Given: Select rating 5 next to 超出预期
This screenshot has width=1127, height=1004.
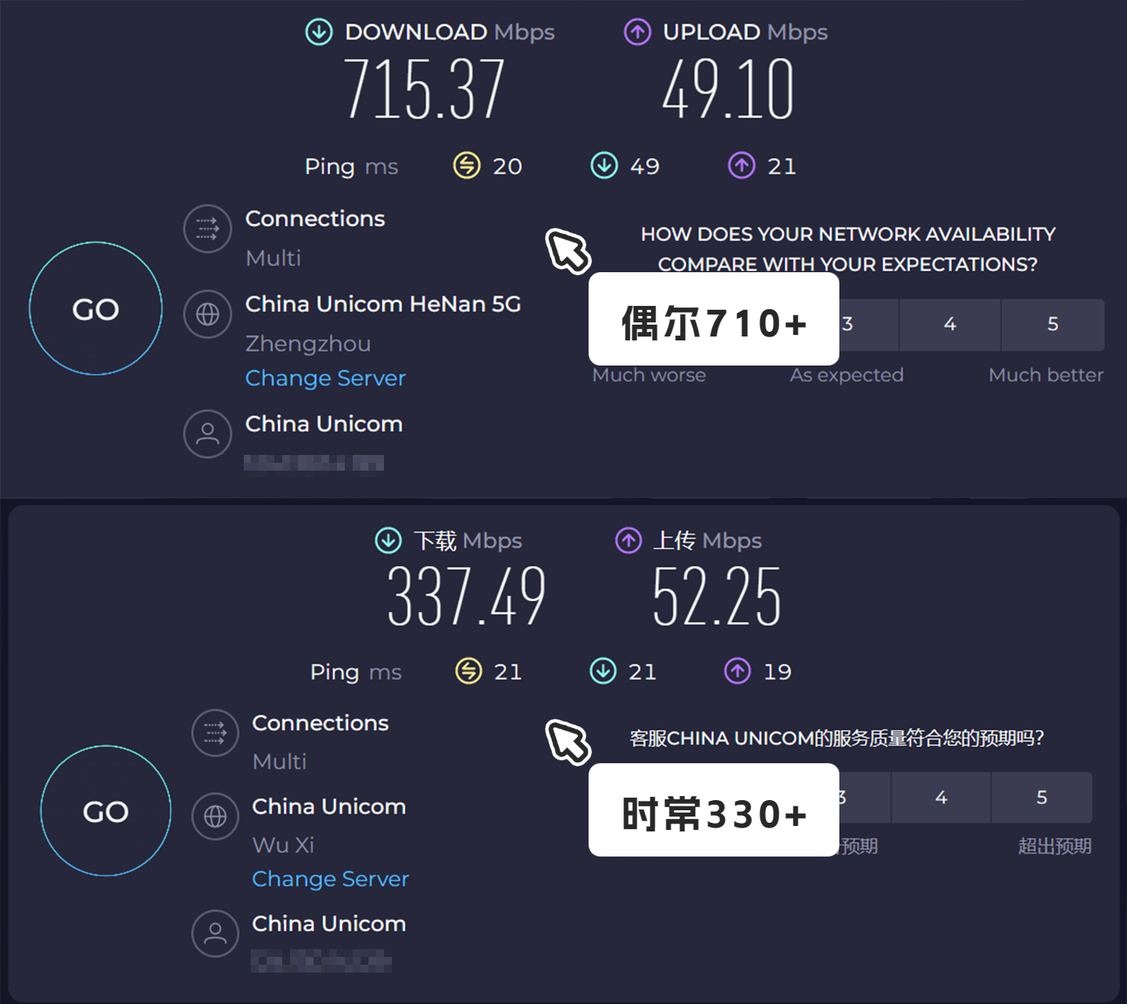Looking at the screenshot, I should coord(1042,798).
